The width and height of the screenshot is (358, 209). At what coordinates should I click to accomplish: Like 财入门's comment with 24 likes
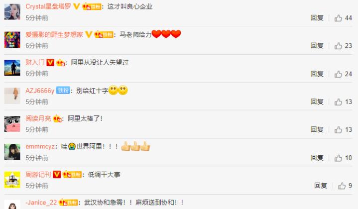[x=338, y=74]
